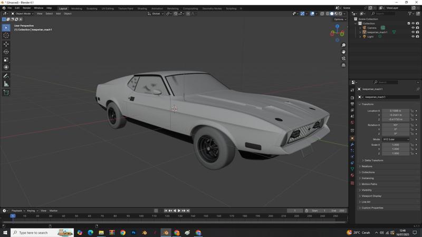422x237 pixels.
Task: Click the current frame playhead marker
Action: 12,216
